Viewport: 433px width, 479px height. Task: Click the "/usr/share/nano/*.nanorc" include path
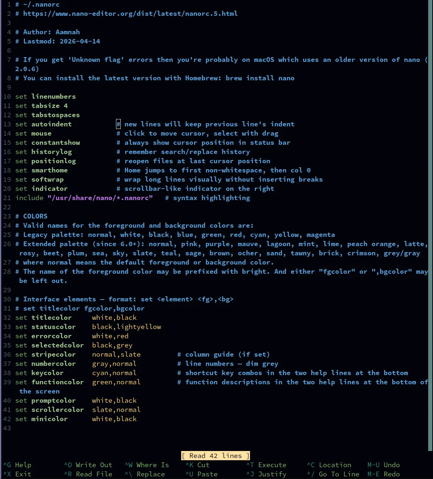(x=100, y=198)
